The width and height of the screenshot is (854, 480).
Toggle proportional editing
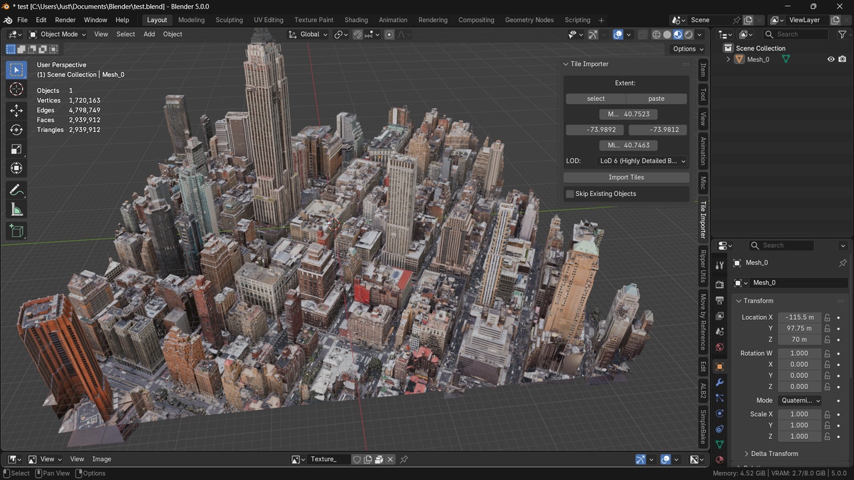point(389,35)
